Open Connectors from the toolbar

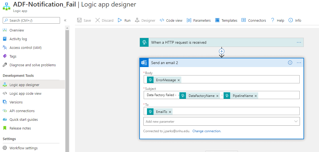coord(254,20)
